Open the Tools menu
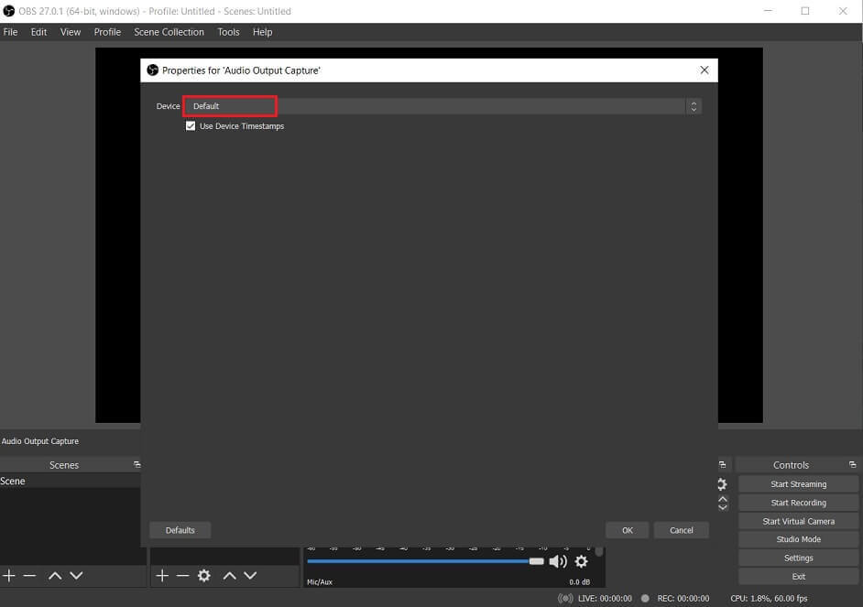Viewport: 863px width, 607px height. (x=228, y=32)
